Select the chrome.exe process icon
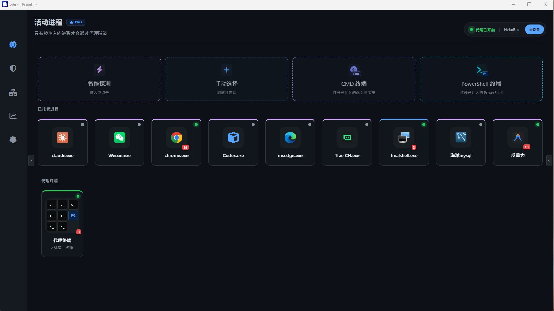Screen dimensions: 554x311 176,137
